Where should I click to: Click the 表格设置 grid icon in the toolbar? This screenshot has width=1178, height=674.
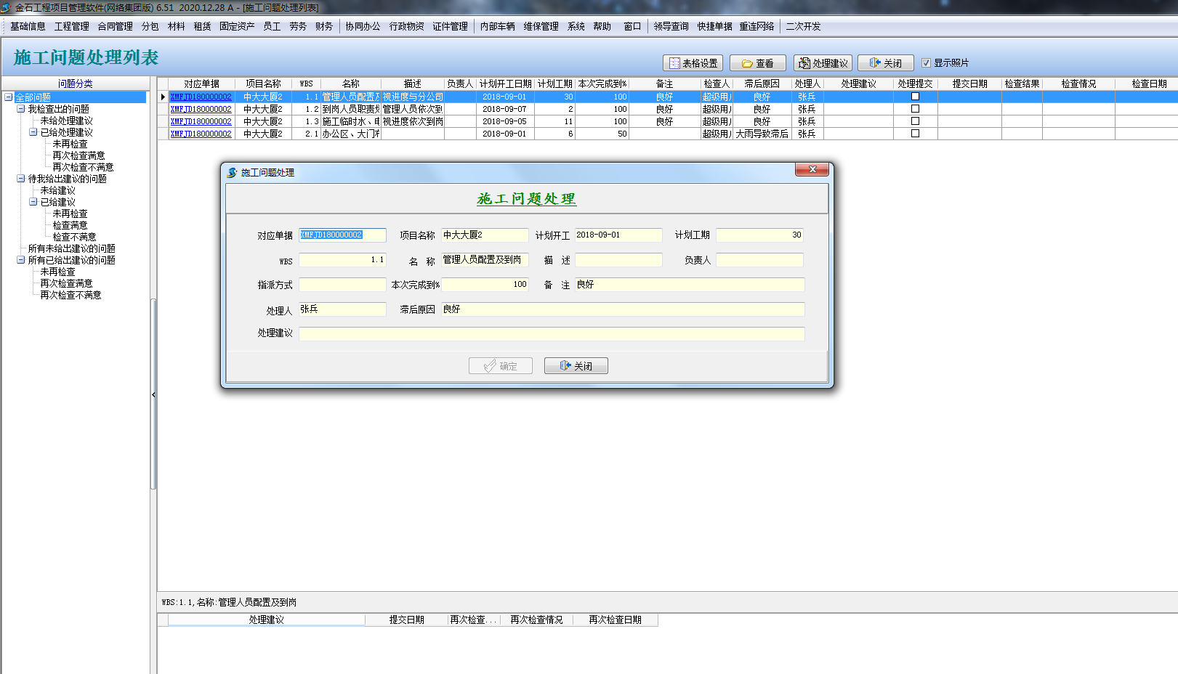click(674, 63)
